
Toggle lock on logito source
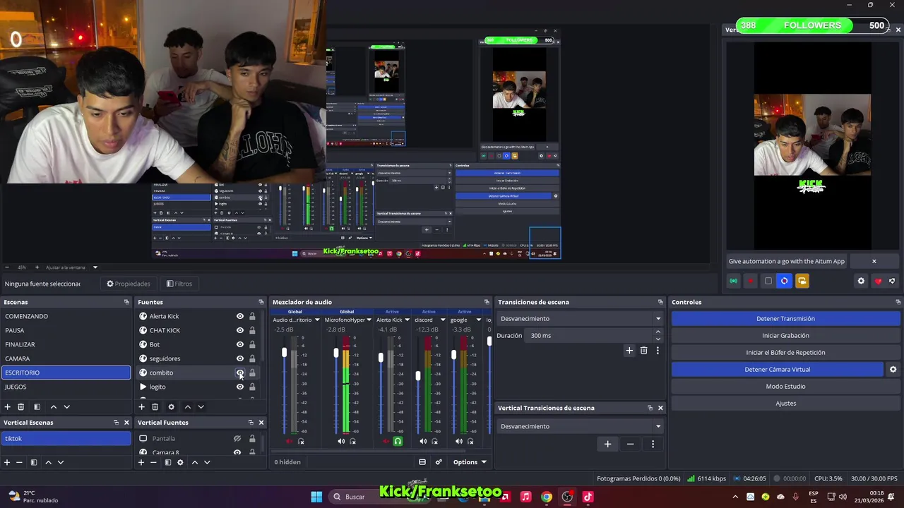pos(252,387)
